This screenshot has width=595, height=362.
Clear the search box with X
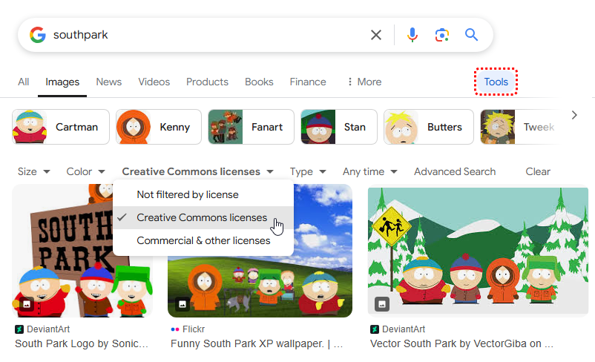(x=375, y=35)
